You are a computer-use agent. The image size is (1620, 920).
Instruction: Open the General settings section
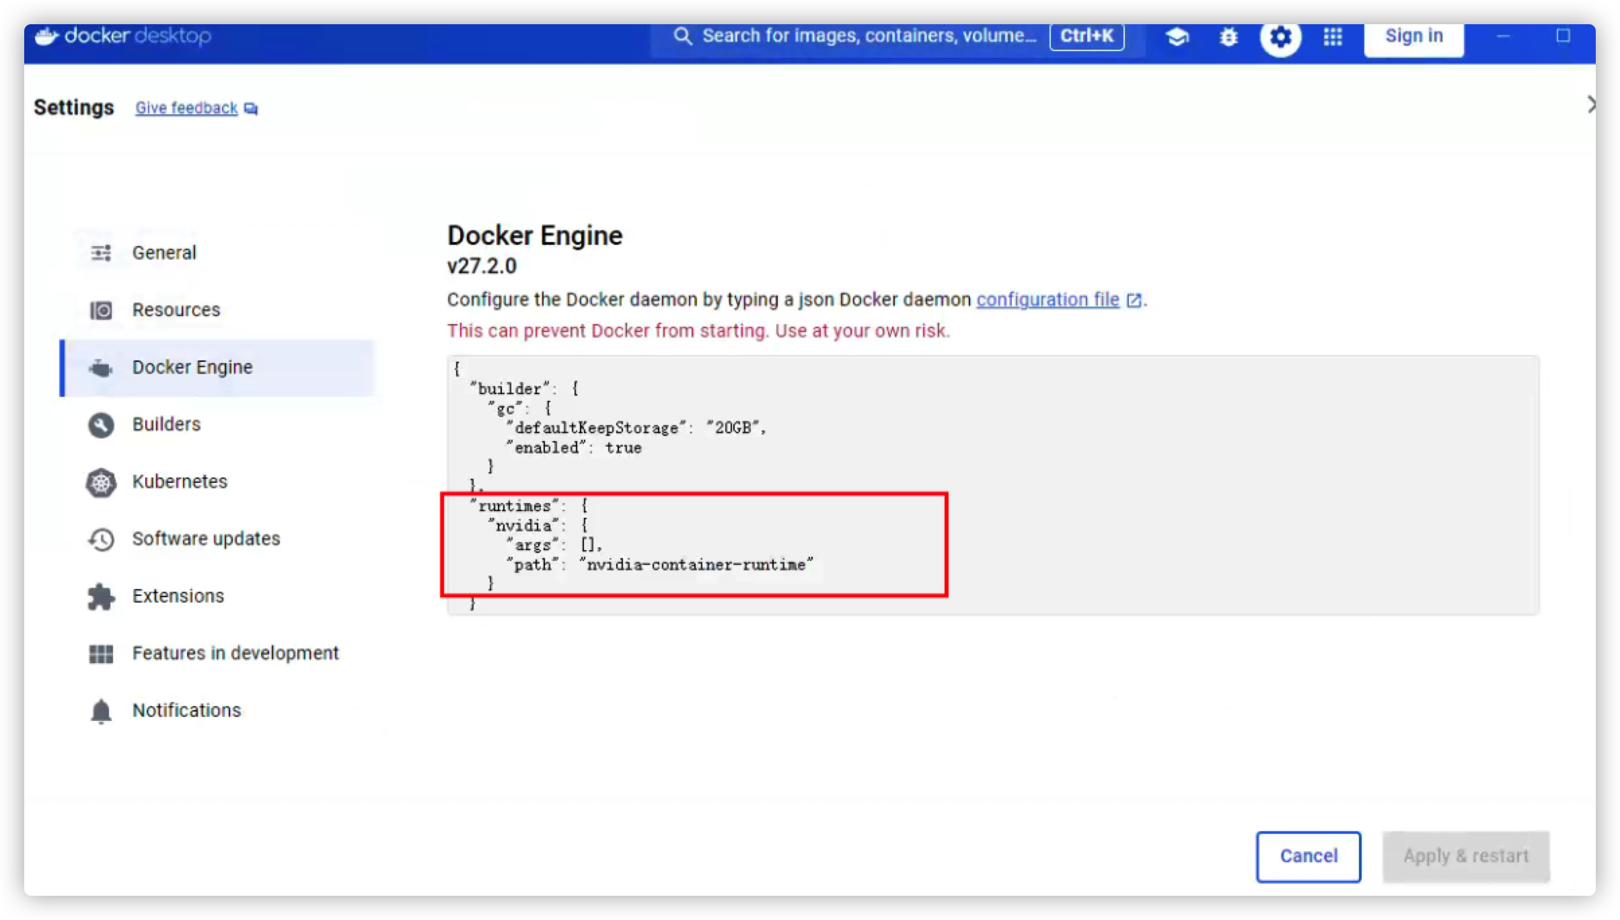[217, 253]
